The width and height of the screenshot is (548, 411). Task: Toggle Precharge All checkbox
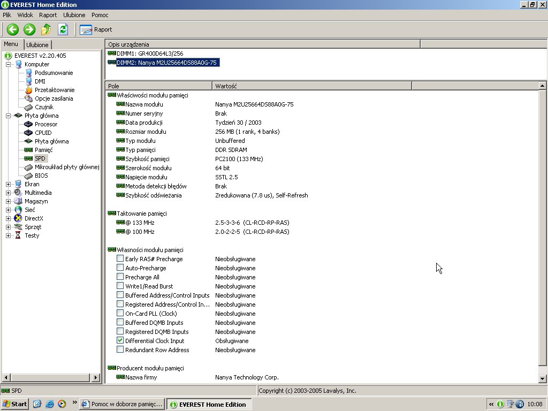pyautogui.click(x=120, y=277)
